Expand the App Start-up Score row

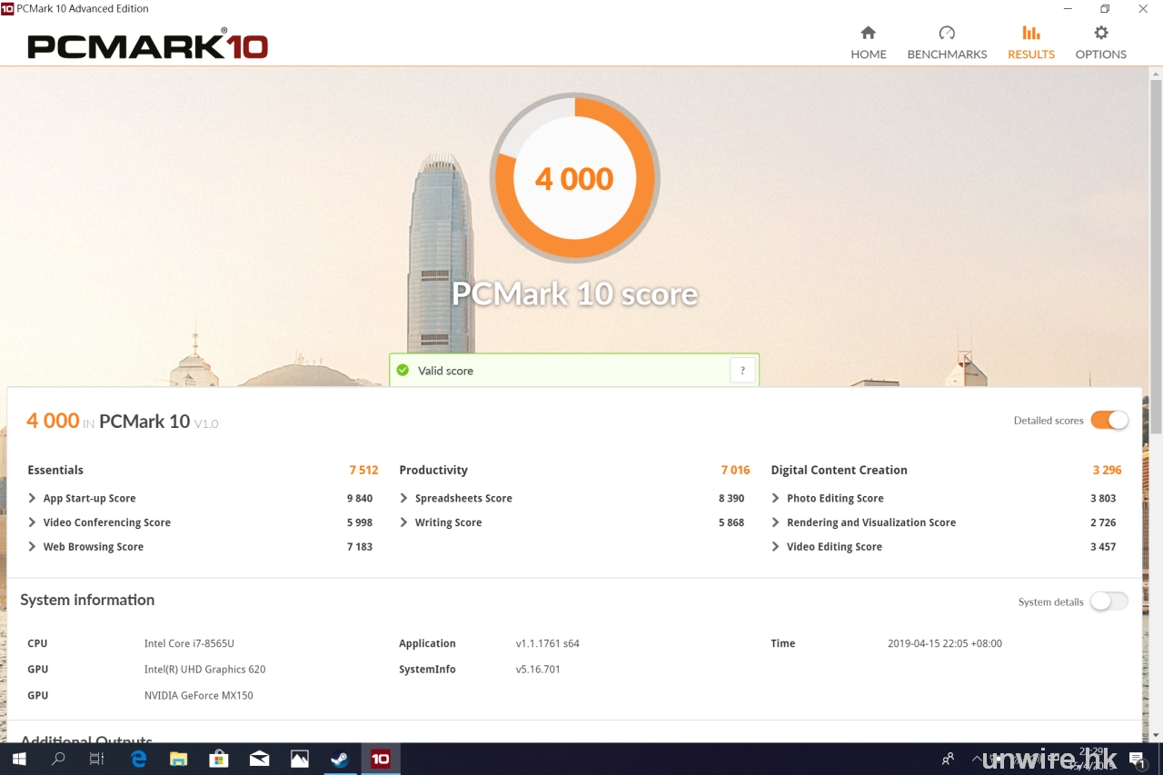click(33, 498)
